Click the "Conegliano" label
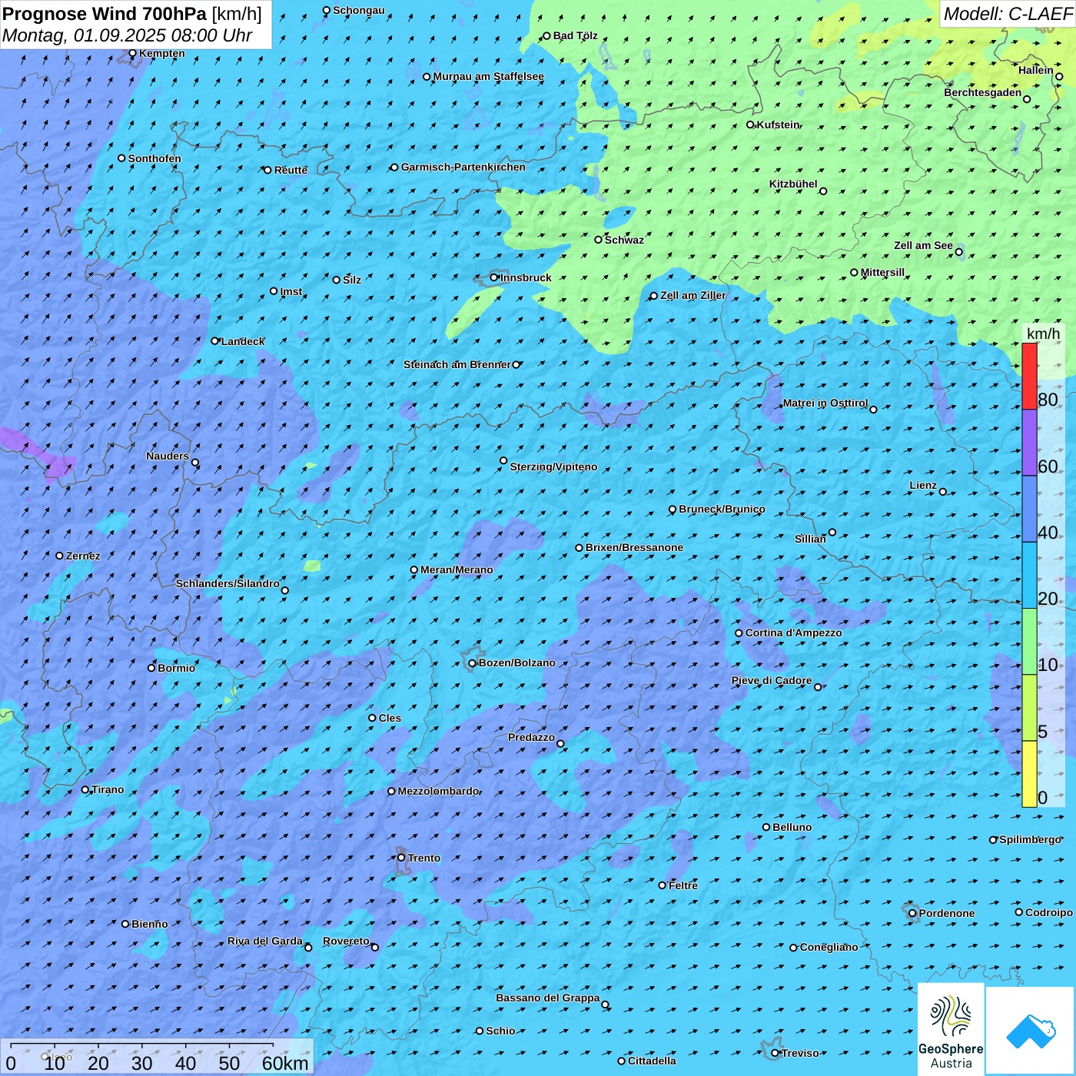 829,947
